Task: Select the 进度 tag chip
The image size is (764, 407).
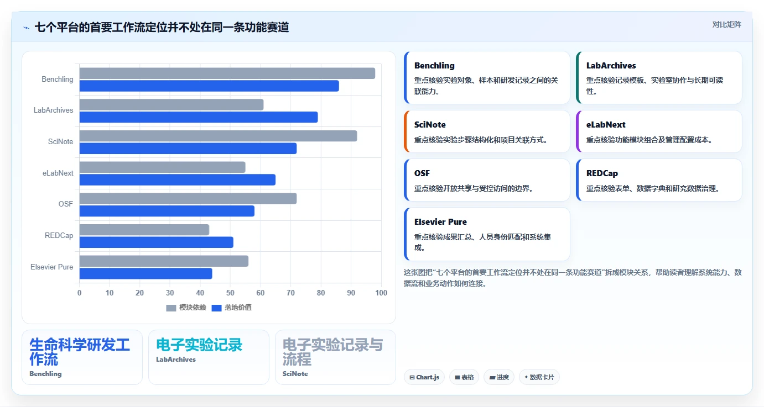Action: (499, 378)
